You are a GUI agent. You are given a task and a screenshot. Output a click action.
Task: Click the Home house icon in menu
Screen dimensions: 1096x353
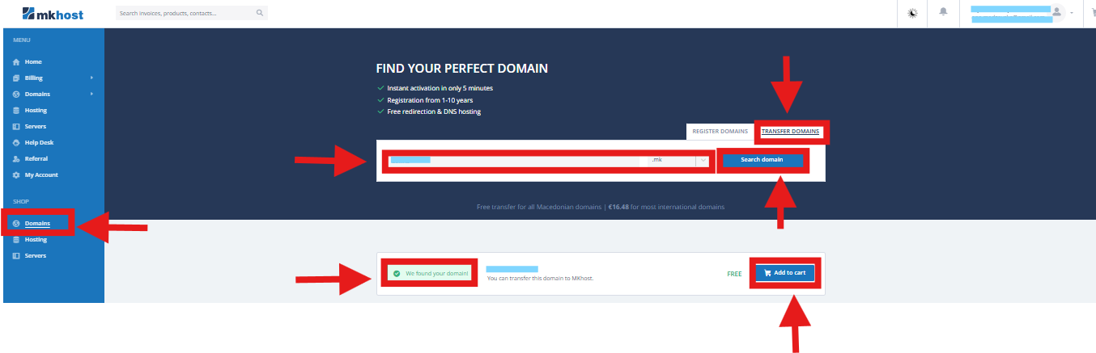click(16, 62)
